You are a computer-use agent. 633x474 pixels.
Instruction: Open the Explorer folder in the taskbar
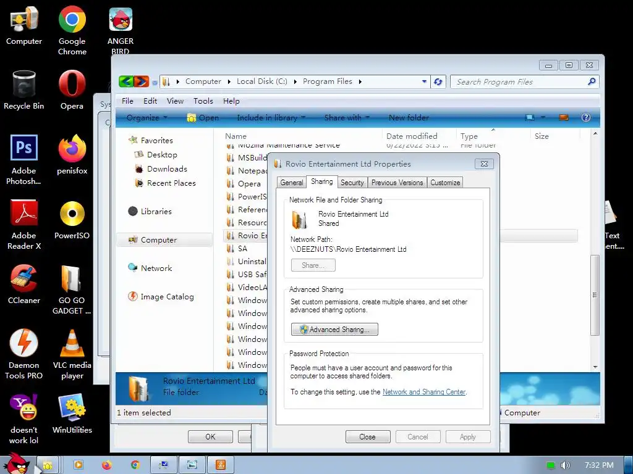point(47,465)
